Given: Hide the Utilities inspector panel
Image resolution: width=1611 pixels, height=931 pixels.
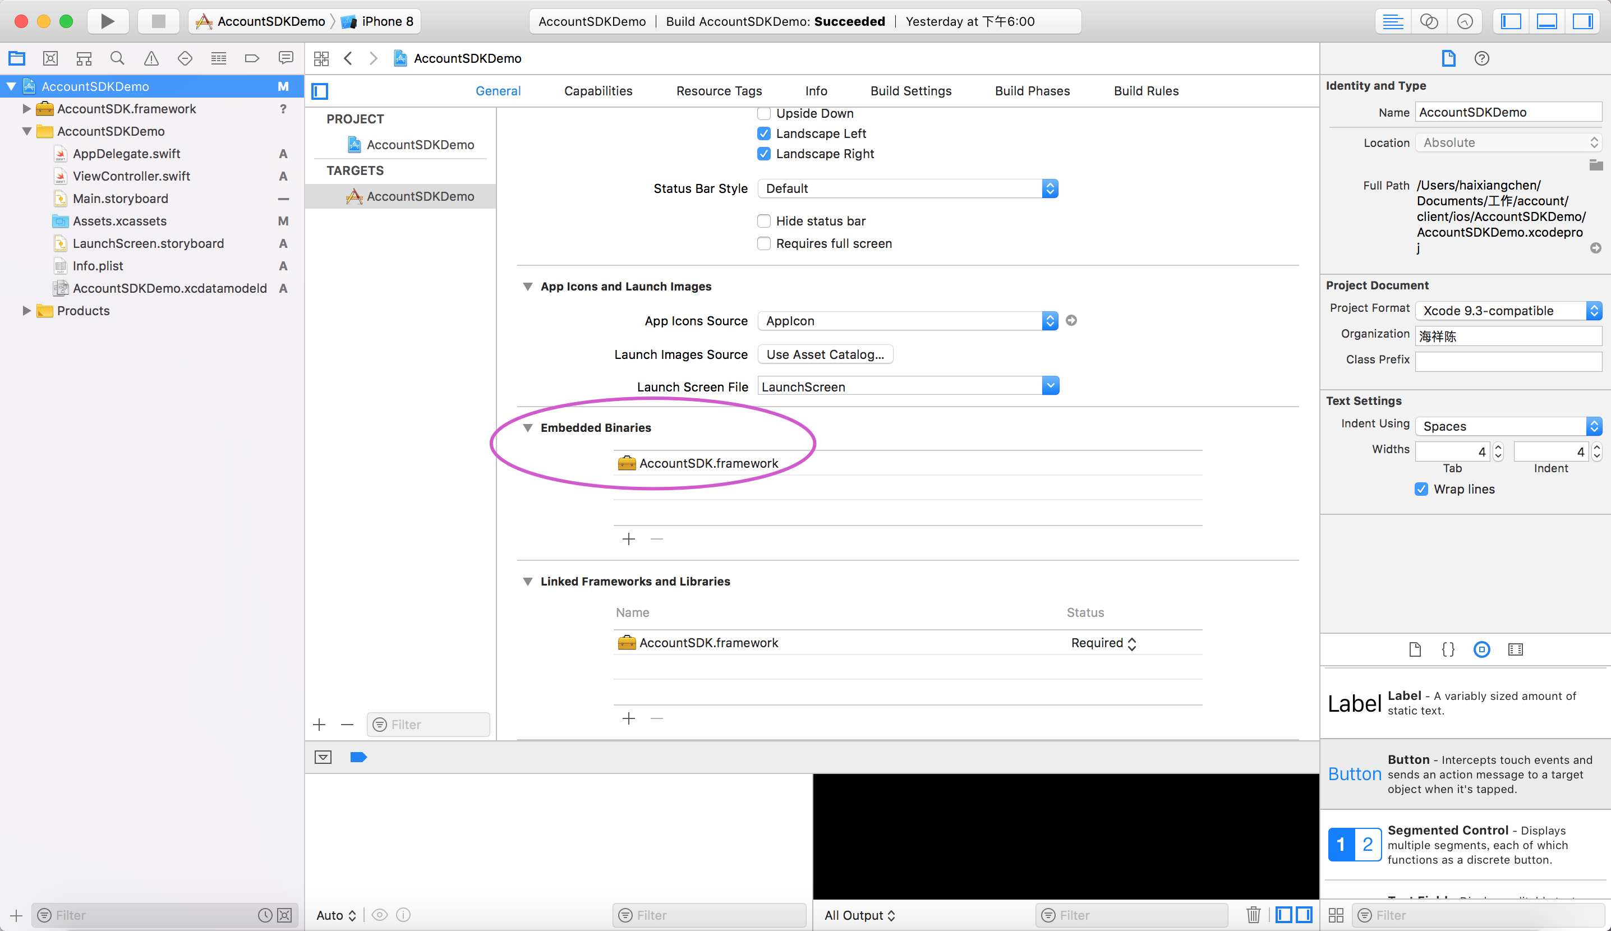Looking at the screenshot, I should click(1582, 21).
